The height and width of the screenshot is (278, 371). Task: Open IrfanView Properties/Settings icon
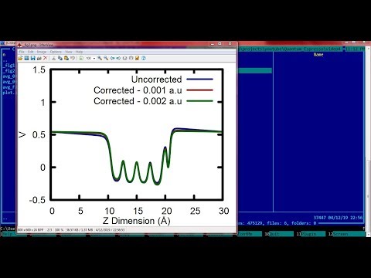click(137, 59)
